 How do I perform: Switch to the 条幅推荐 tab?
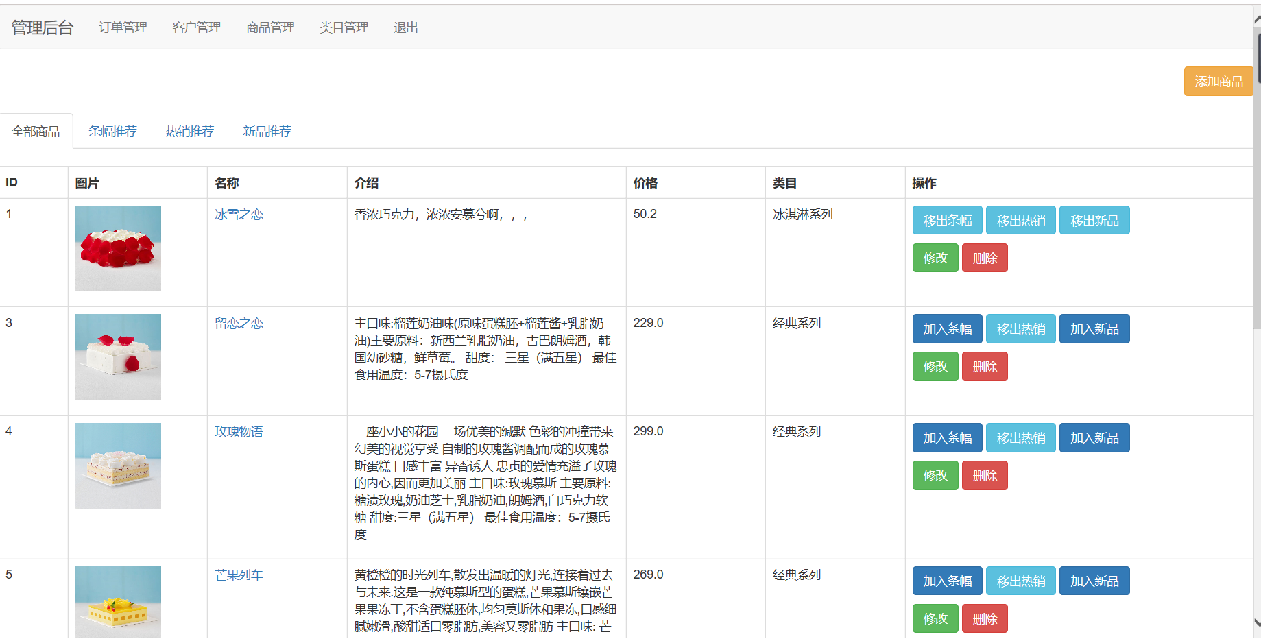[112, 131]
